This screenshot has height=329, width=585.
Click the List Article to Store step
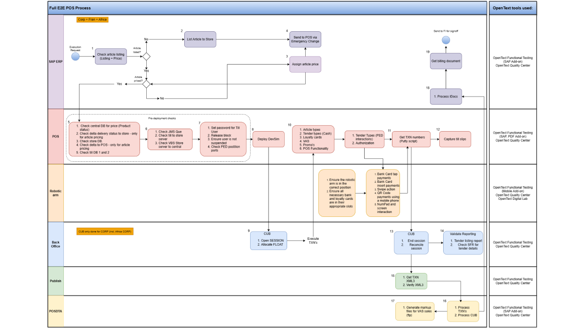tap(199, 39)
